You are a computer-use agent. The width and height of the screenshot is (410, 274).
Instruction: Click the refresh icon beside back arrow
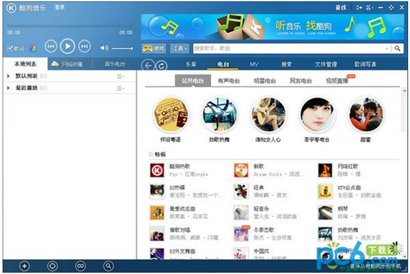click(161, 65)
